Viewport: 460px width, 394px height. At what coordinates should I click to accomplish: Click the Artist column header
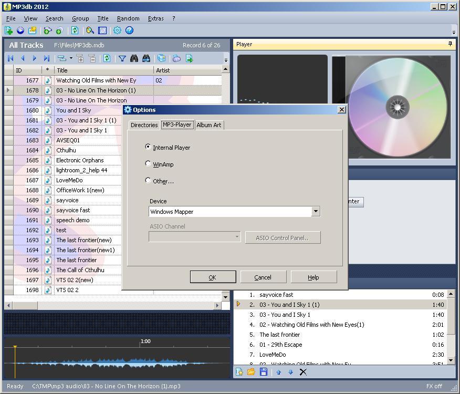[x=187, y=70]
